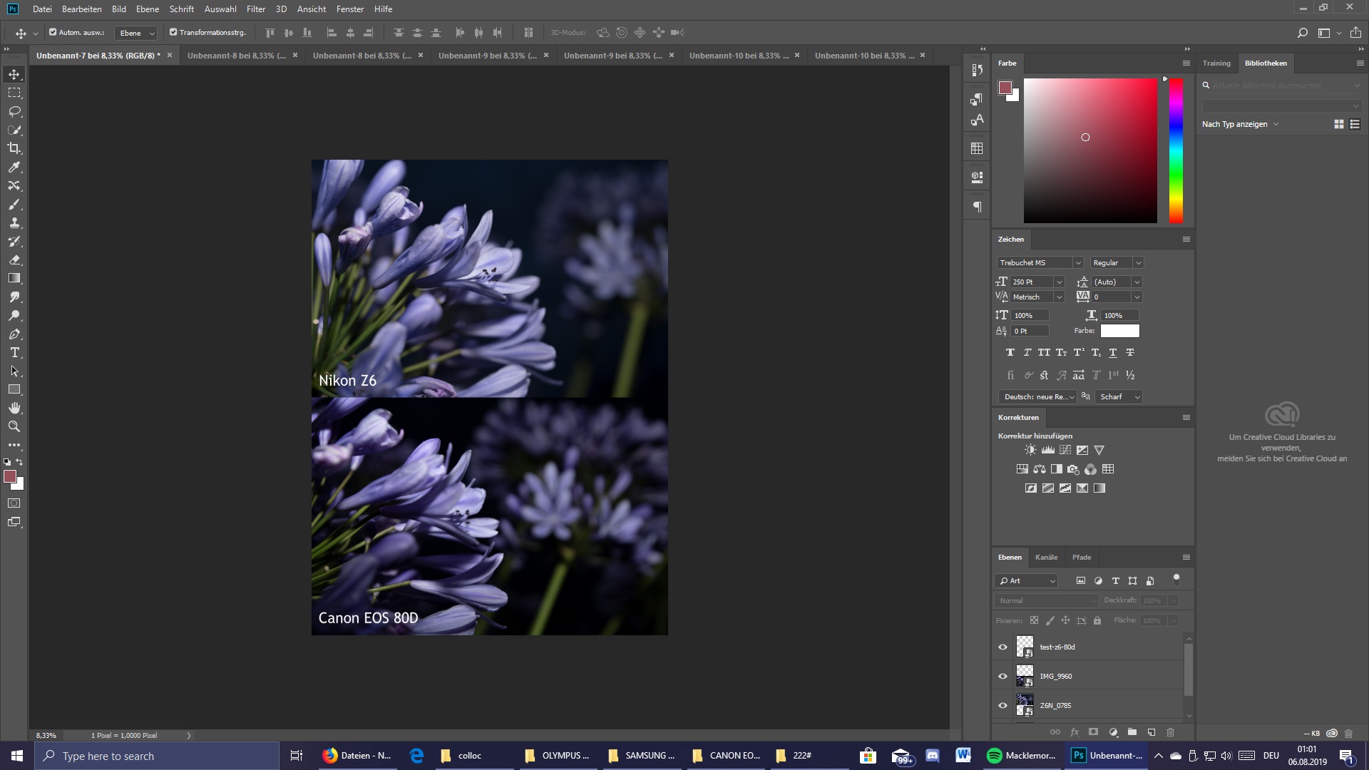Switch to the Unbenannt-9 document tab
The height and width of the screenshot is (770, 1369).
point(487,55)
